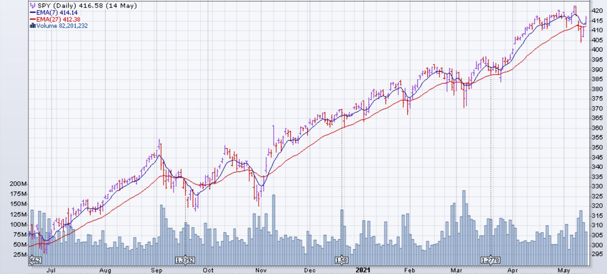Click the Volume bar-chart icon in legend

click(33, 26)
